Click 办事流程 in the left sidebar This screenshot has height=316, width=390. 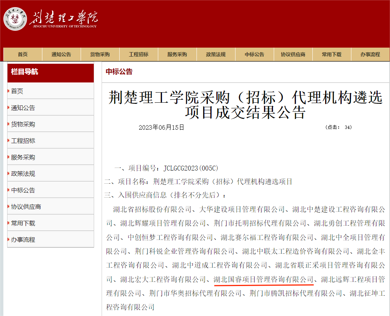[x=51, y=240]
